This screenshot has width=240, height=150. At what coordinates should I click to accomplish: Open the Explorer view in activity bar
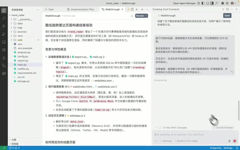click(x=4, y=10)
